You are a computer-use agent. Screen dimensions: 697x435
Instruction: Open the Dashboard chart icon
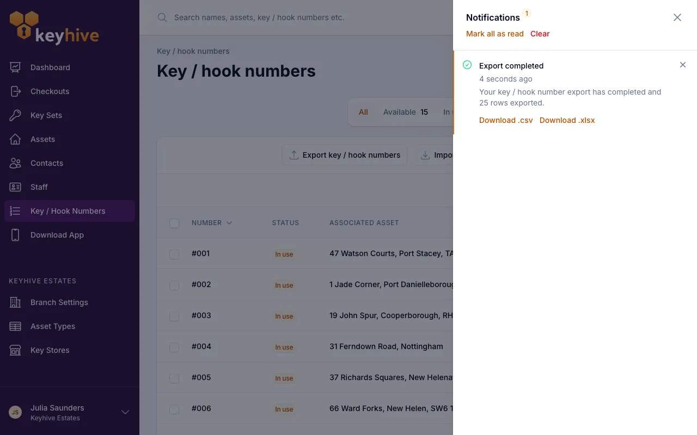point(15,67)
